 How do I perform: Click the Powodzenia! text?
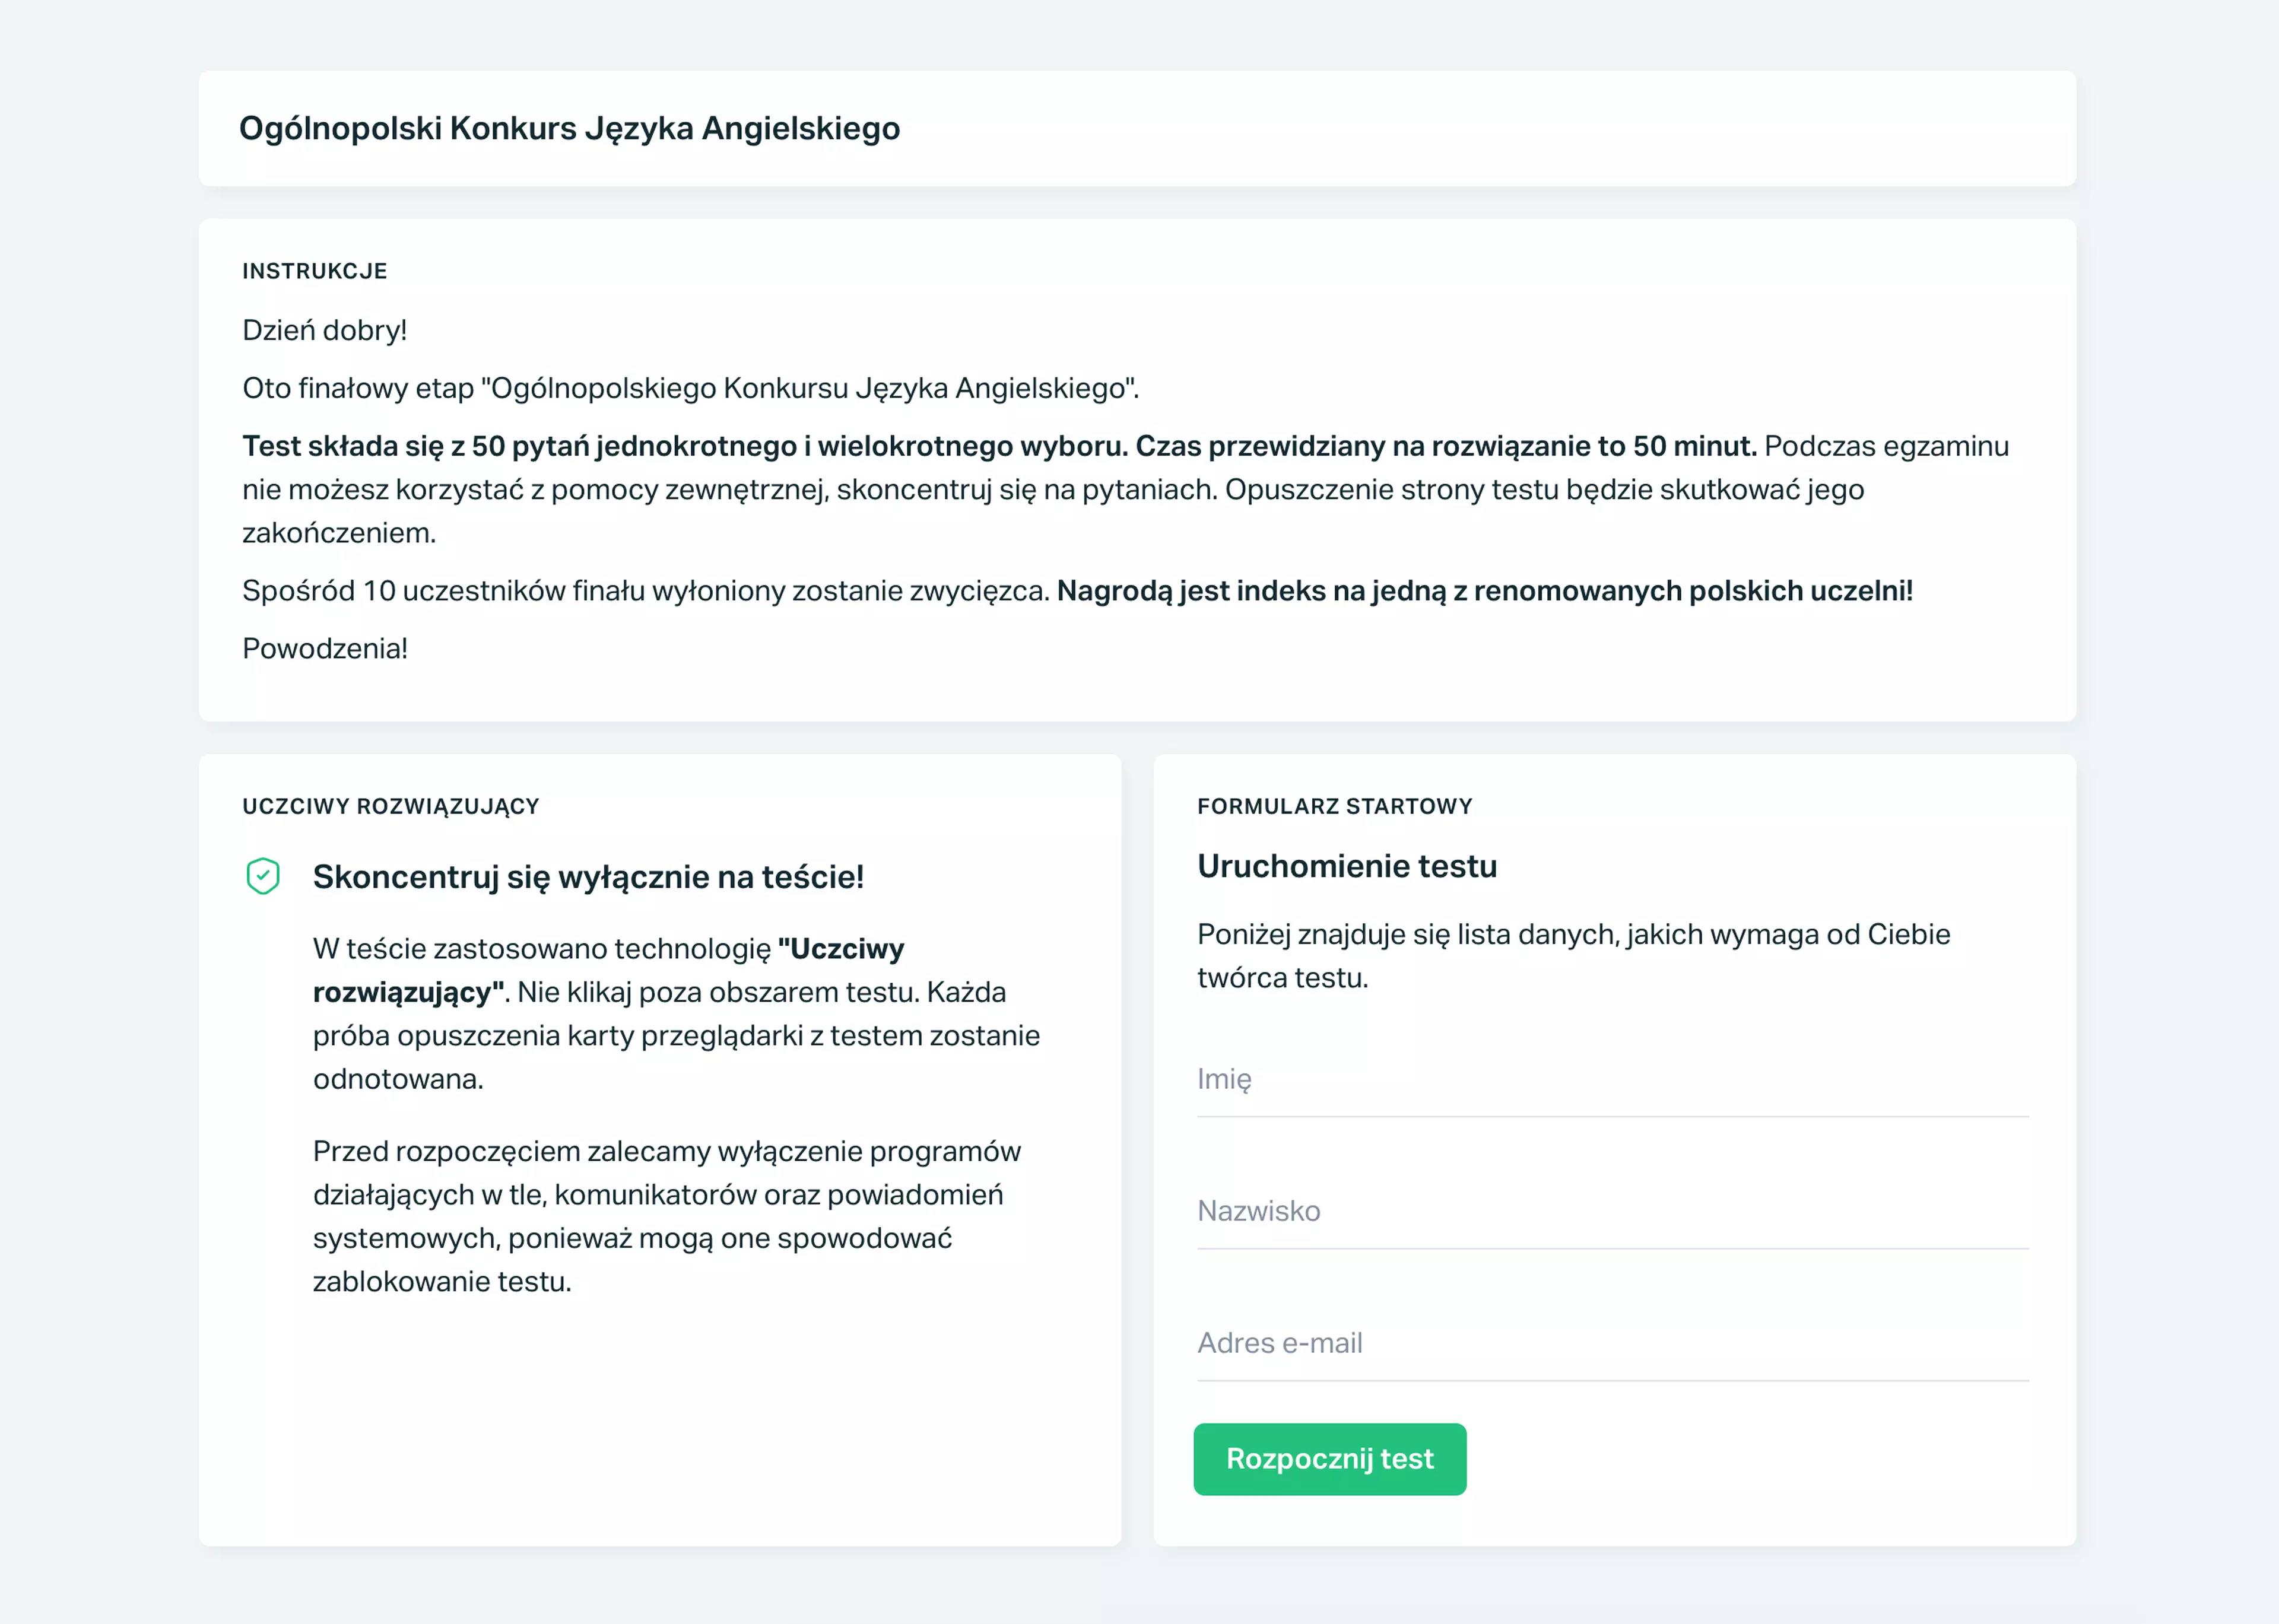pyautogui.click(x=324, y=648)
